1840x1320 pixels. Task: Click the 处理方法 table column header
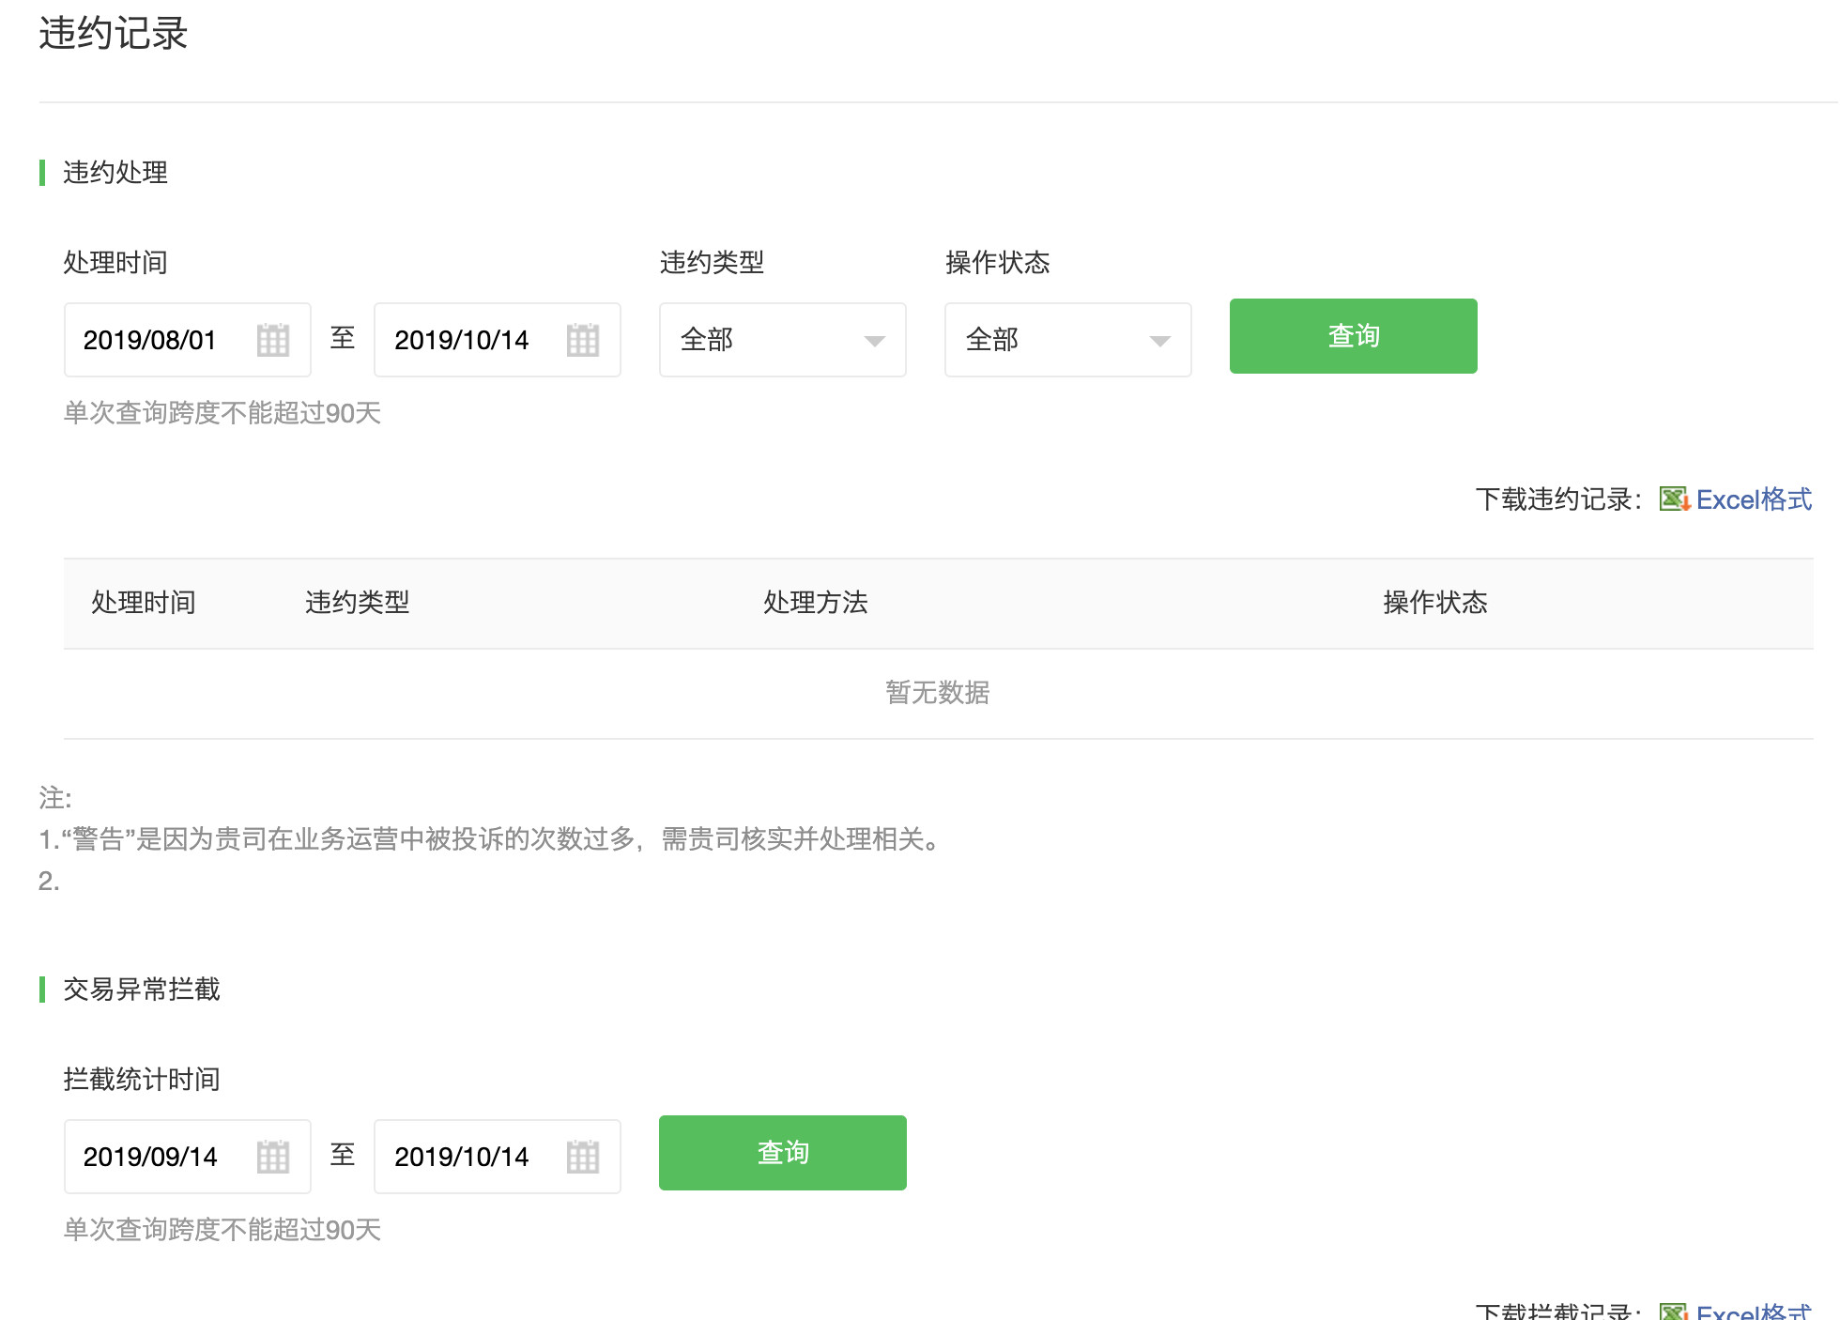[816, 603]
